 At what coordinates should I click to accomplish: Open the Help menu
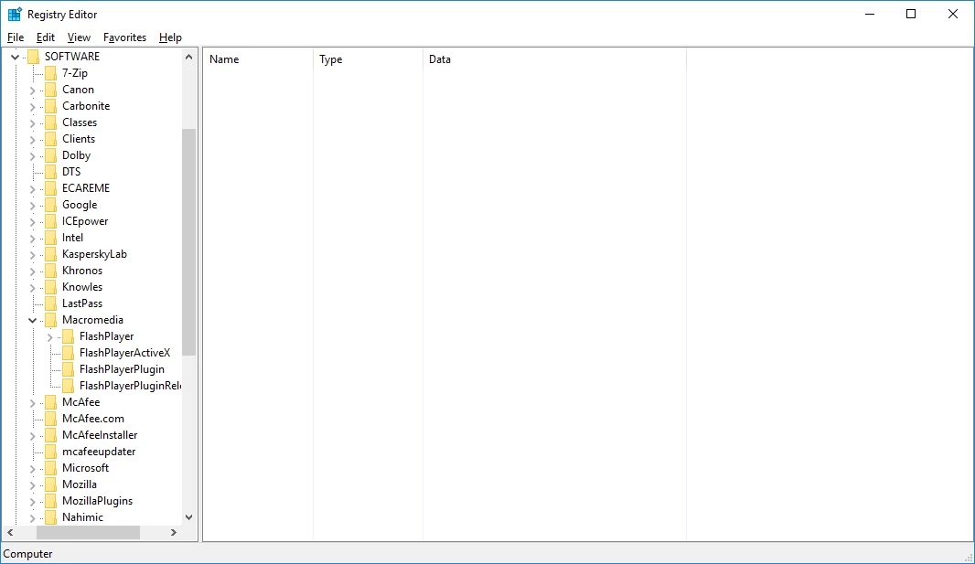click(x=170, y=37)
